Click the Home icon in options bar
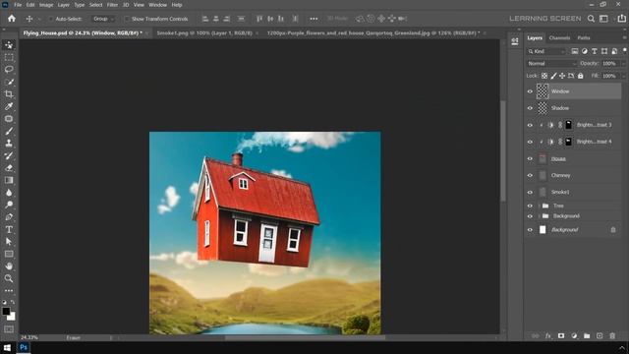 pyautogui.click(x=12, y=19)
